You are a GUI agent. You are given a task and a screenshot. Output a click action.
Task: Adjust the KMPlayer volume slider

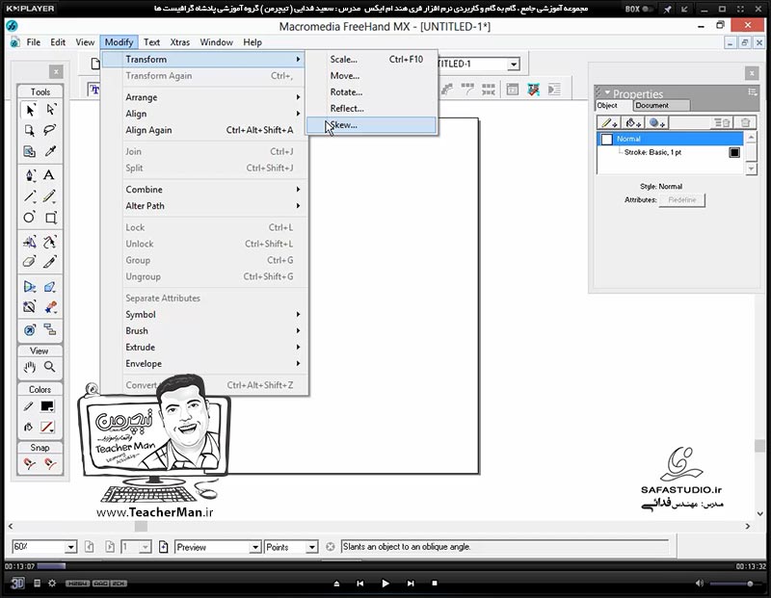click(x=738, y=584)
